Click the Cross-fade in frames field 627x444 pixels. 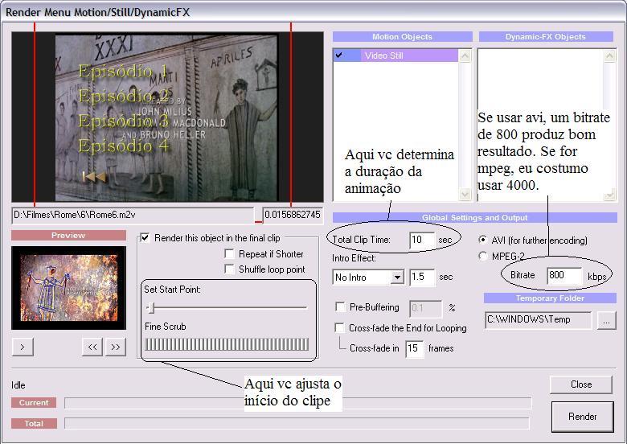click(x=414, y=348)
